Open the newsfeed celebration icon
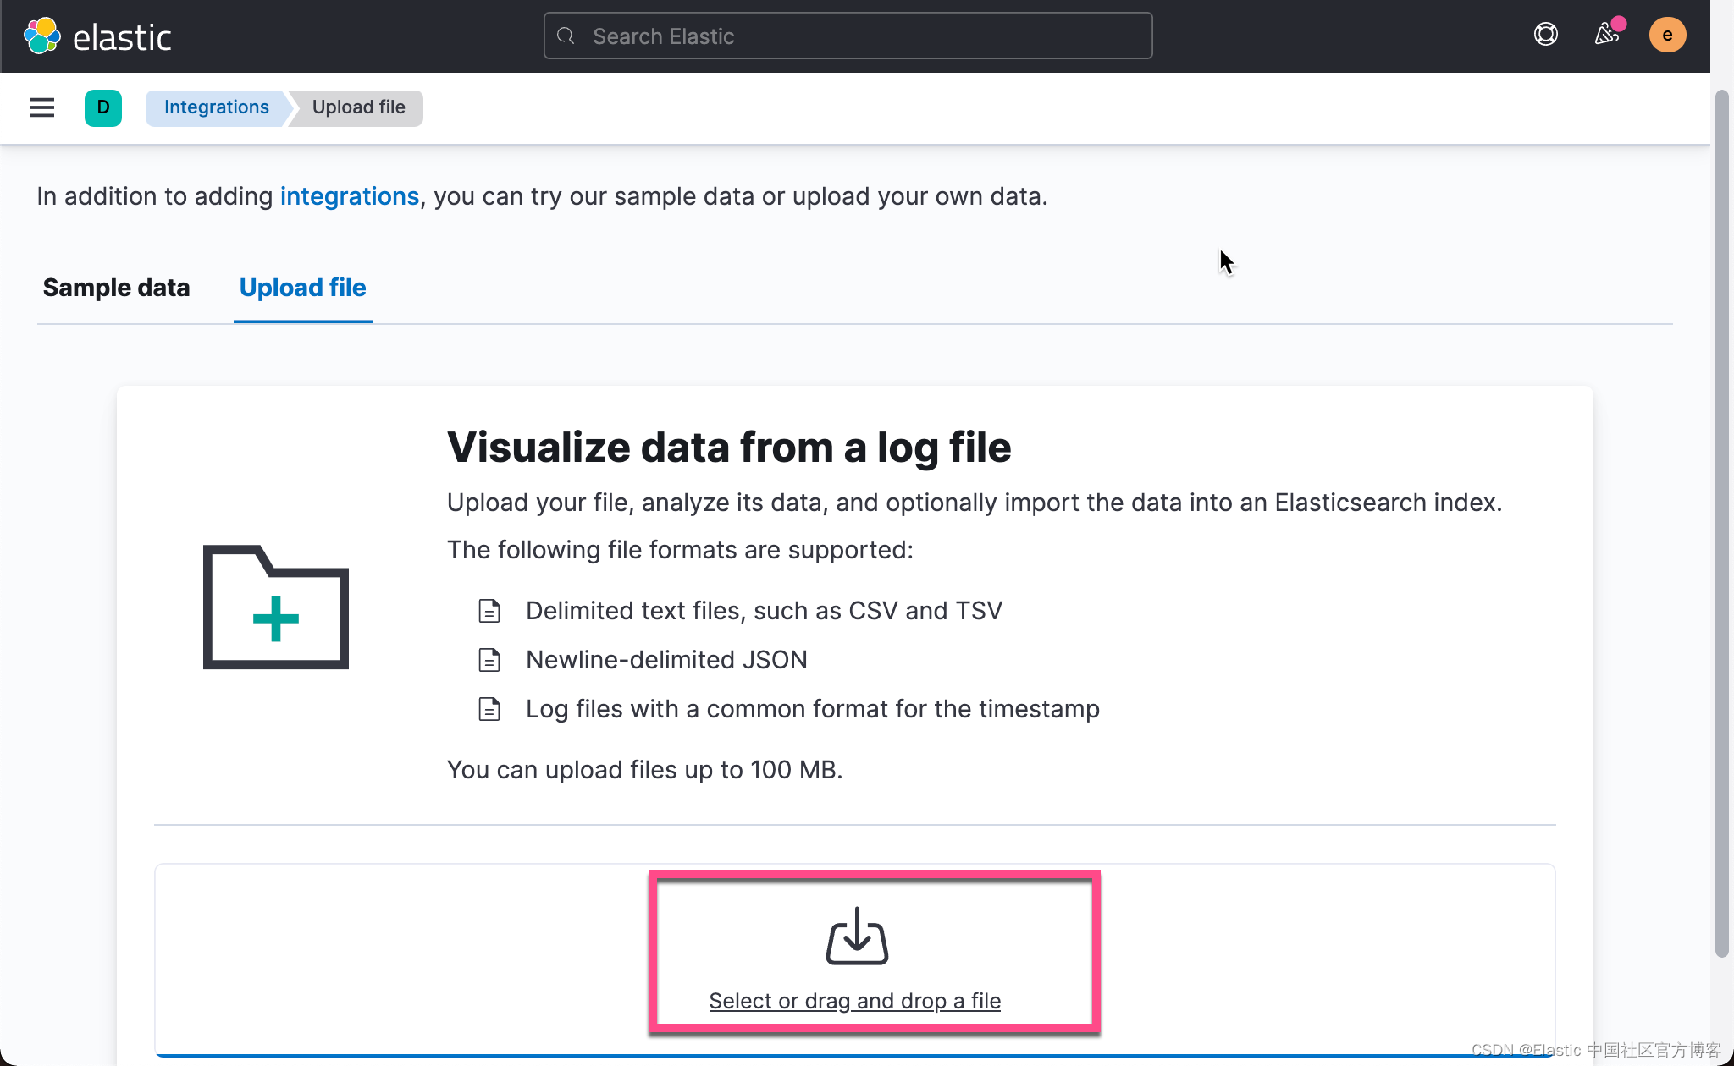Viewport: 1734px width, 1066px height. [1606, 35]
